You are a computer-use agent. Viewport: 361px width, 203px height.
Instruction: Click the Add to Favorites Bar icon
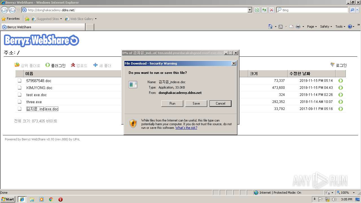click(x=27, y=19)
